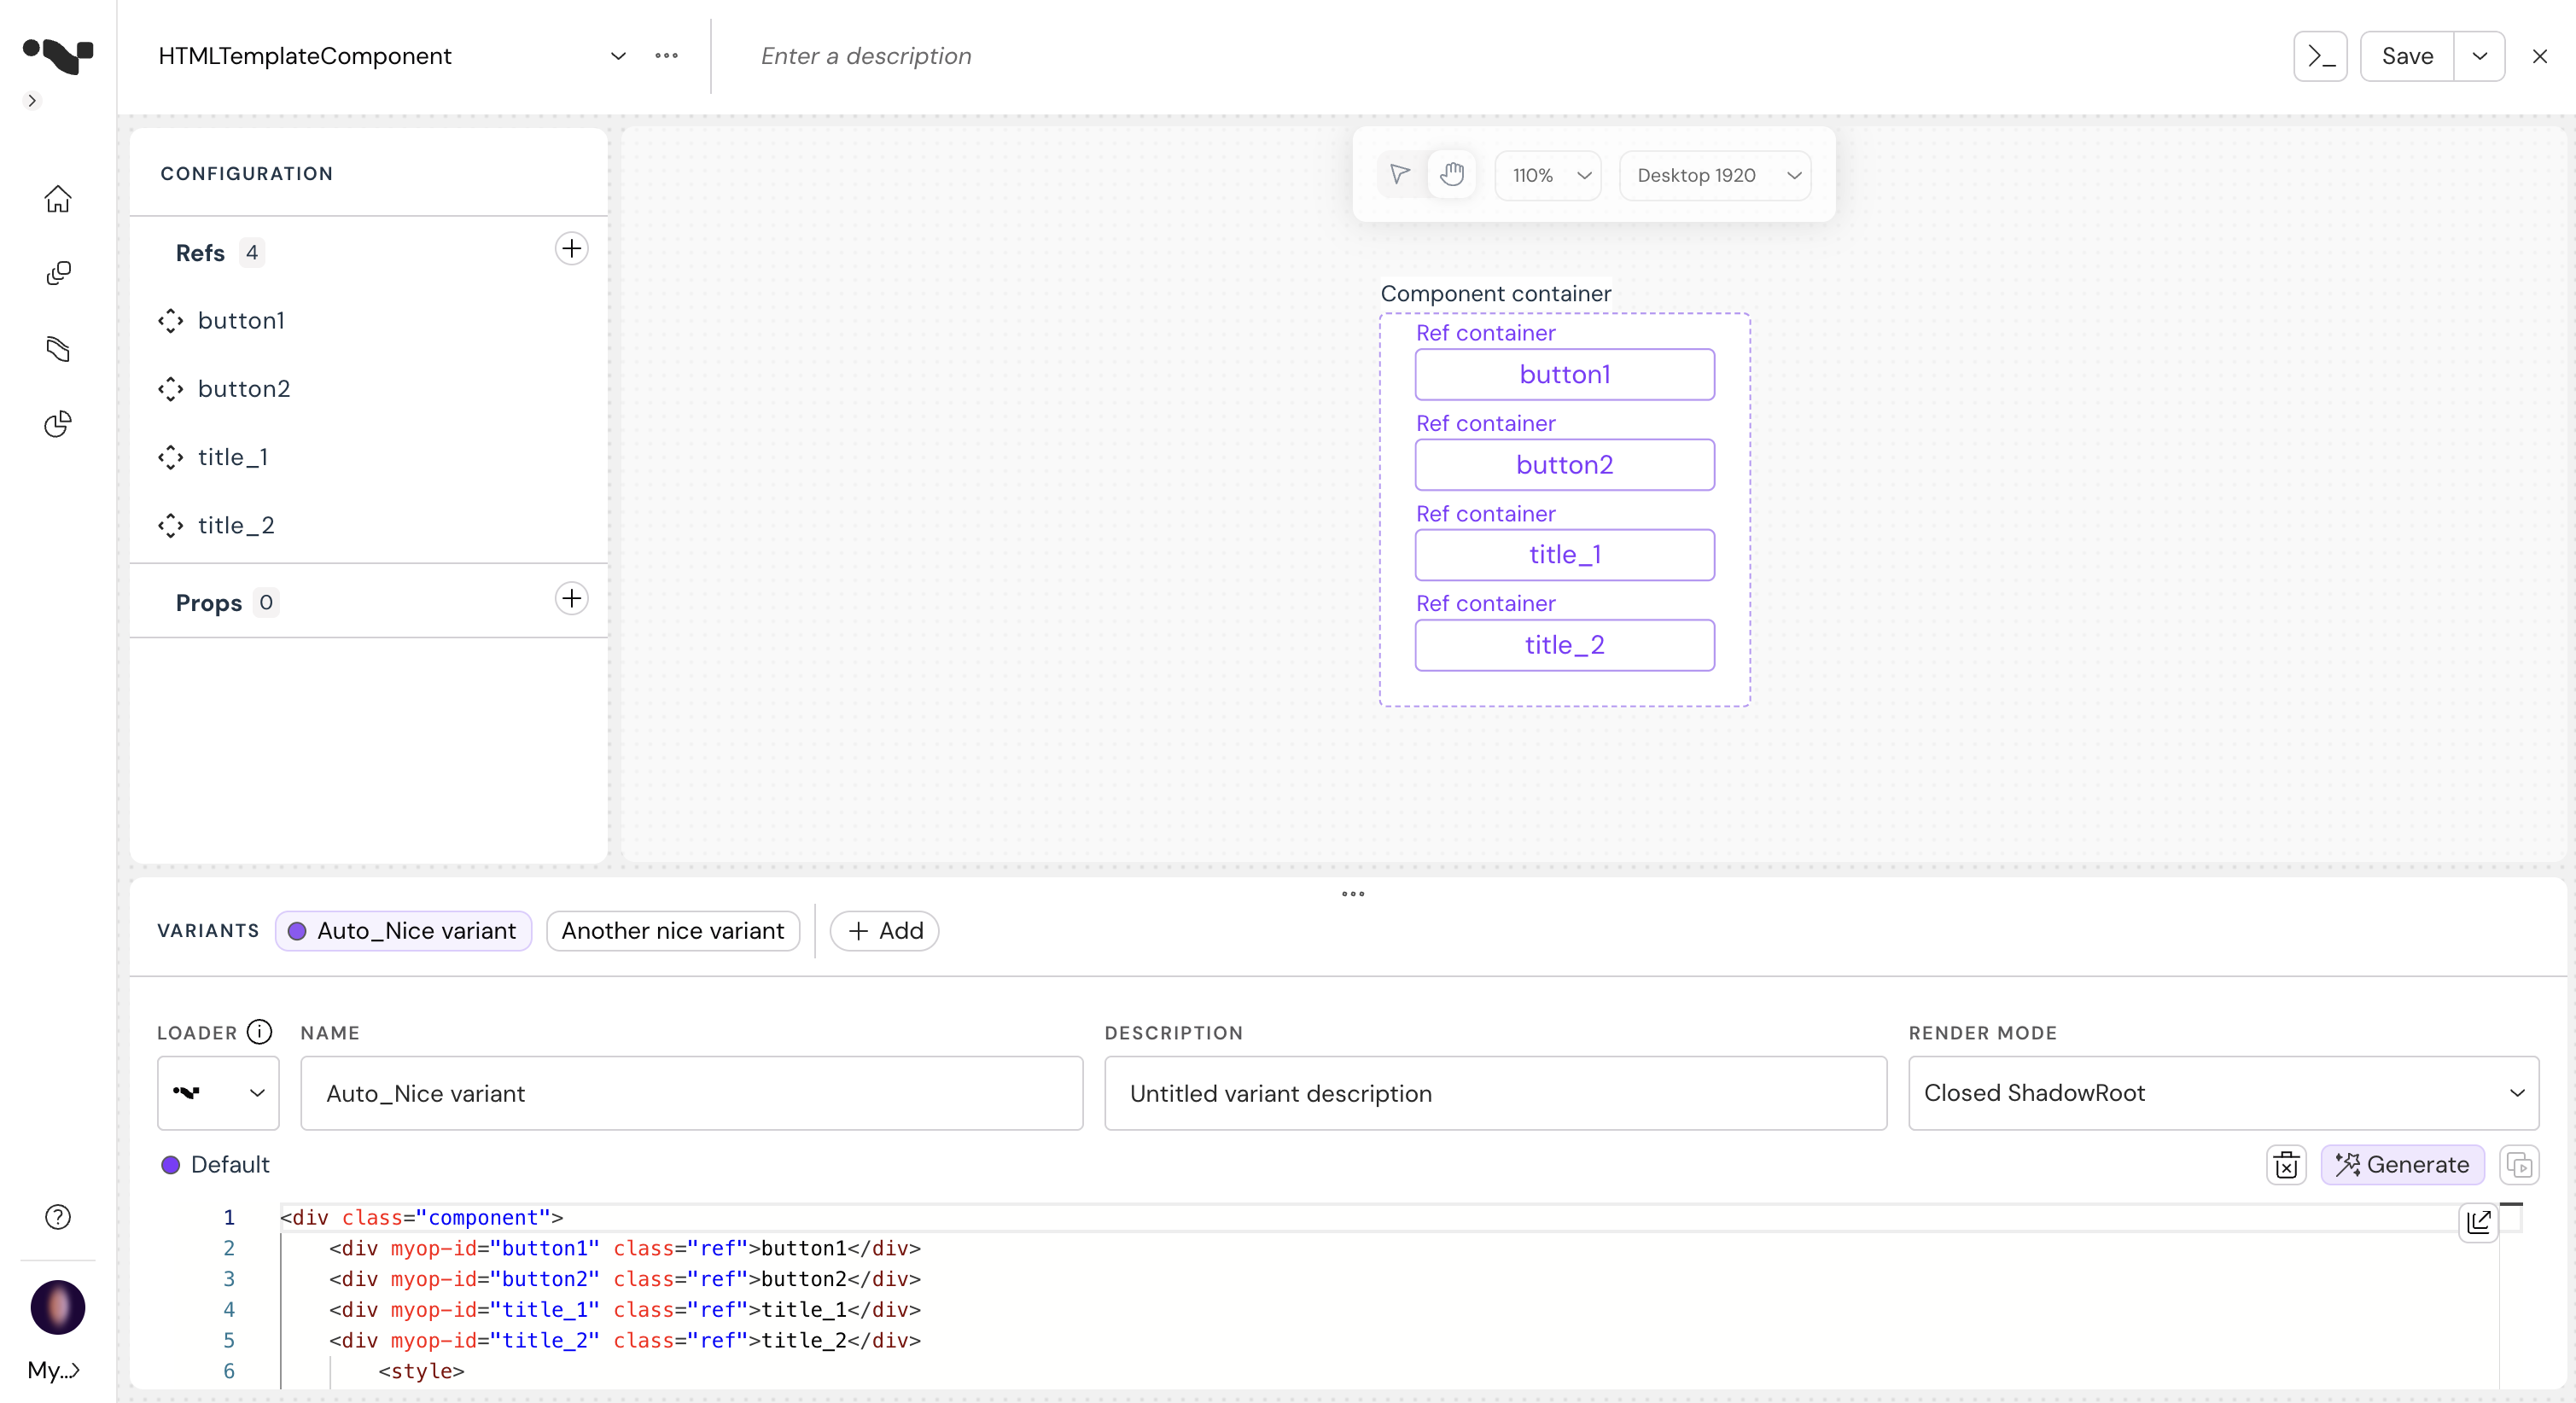Click code line 2 with button1
The height and width of the screenshot is (1403, 2576).
pyautogui.click(x=624, y=1249)
